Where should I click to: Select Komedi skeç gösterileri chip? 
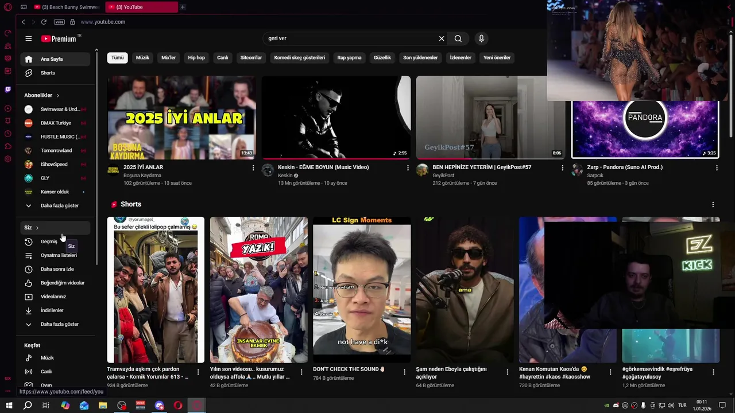coord(300,57)
